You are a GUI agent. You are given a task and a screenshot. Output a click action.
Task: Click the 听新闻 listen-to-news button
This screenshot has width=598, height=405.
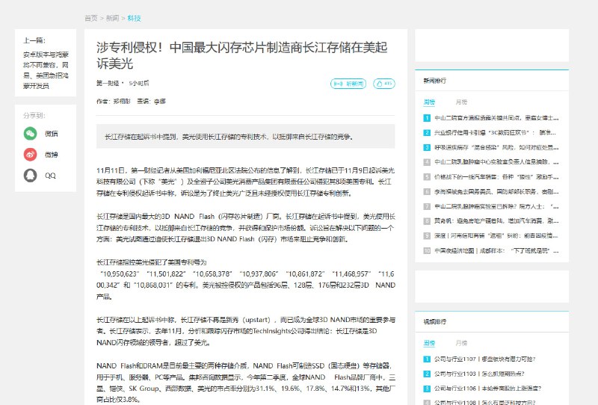click(348, 84)
